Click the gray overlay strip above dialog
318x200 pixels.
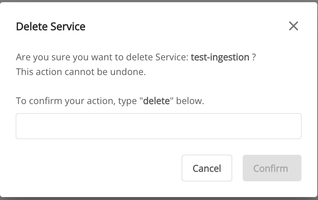point(159,1)
